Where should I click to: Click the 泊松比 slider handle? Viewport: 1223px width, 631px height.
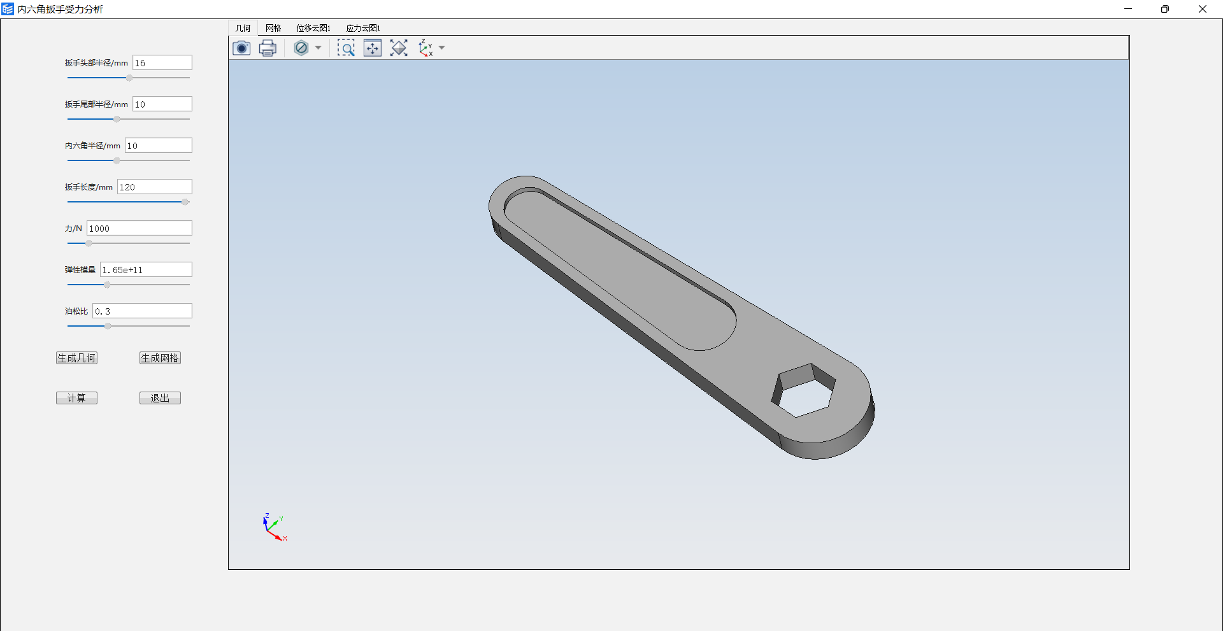coord(108,326)
